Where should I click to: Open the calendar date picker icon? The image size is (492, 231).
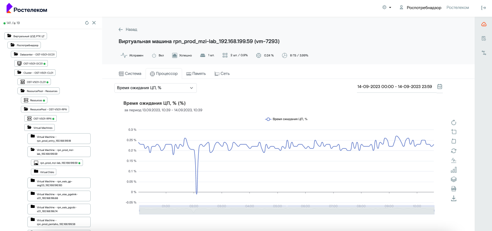point(440,87)
